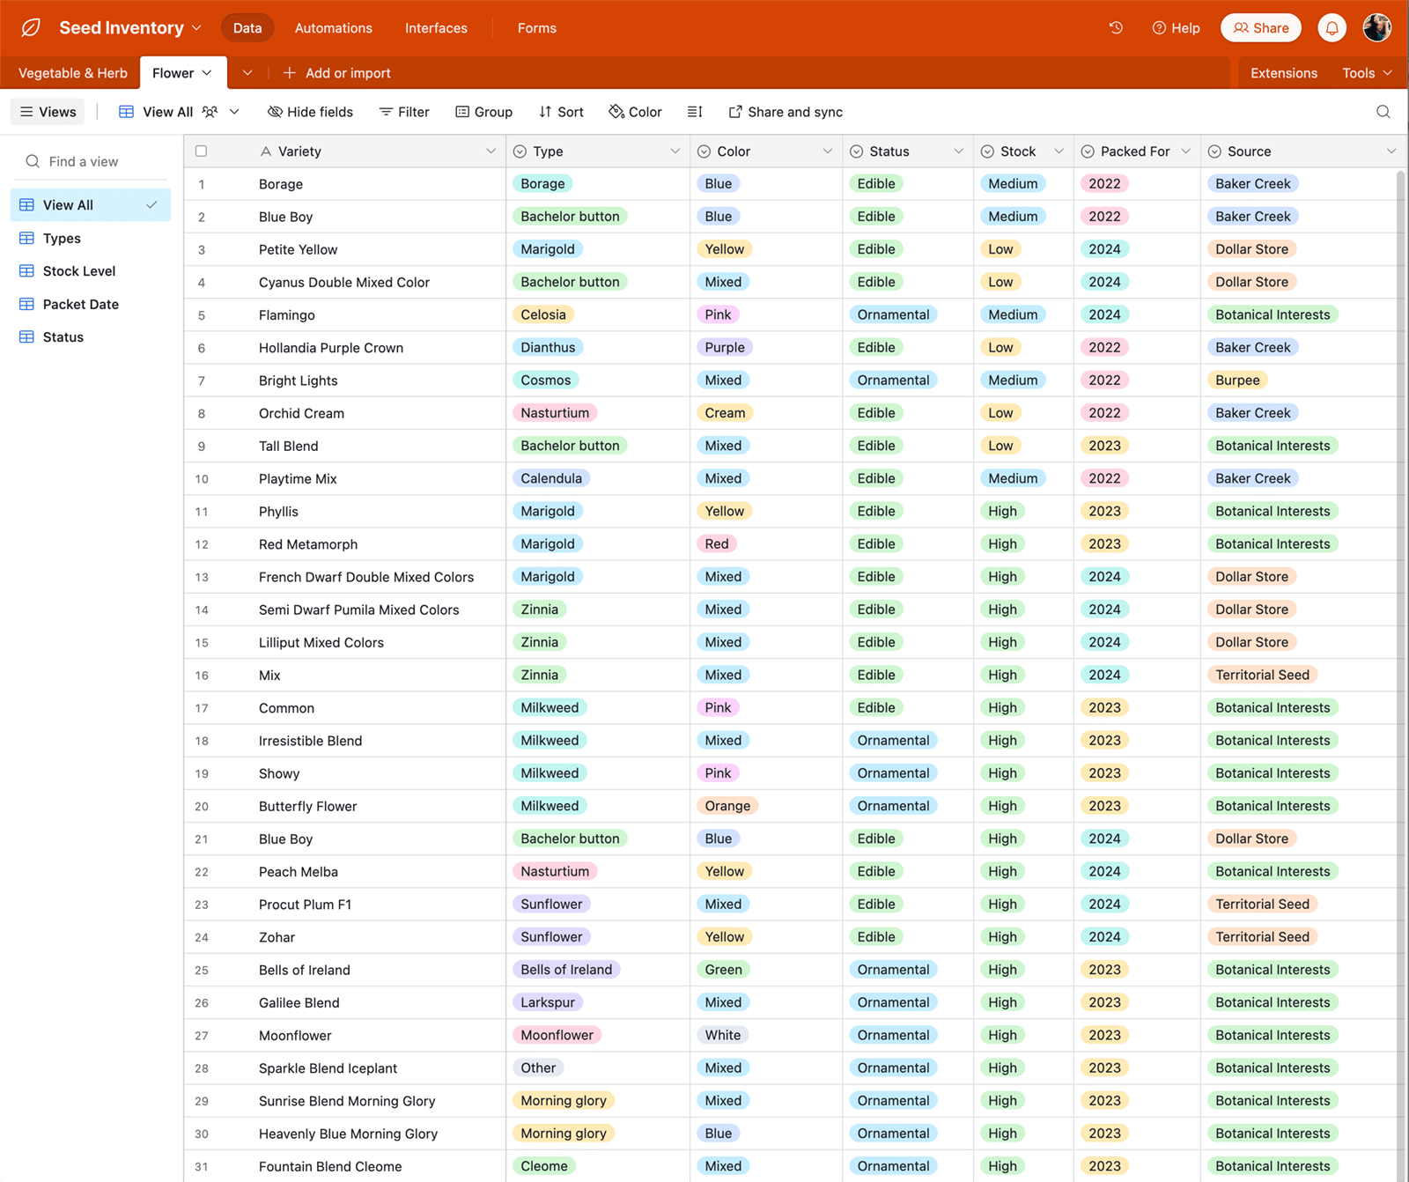Expand the Packed For column menu
Viewport: 1409px width, 1182px height.
pos(1185,151)
